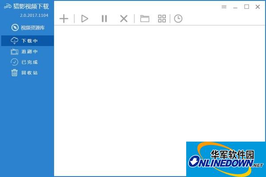Open the hamburger main menu icon
The width and height of the screenshot is (266, 177).
coord(224,7)
